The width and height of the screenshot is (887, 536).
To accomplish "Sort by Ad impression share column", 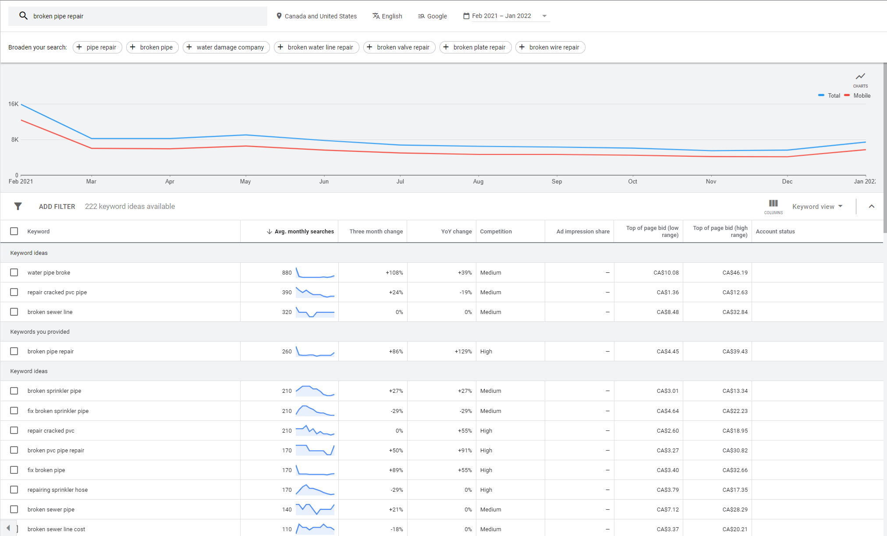I will click(x=583, y=232).
